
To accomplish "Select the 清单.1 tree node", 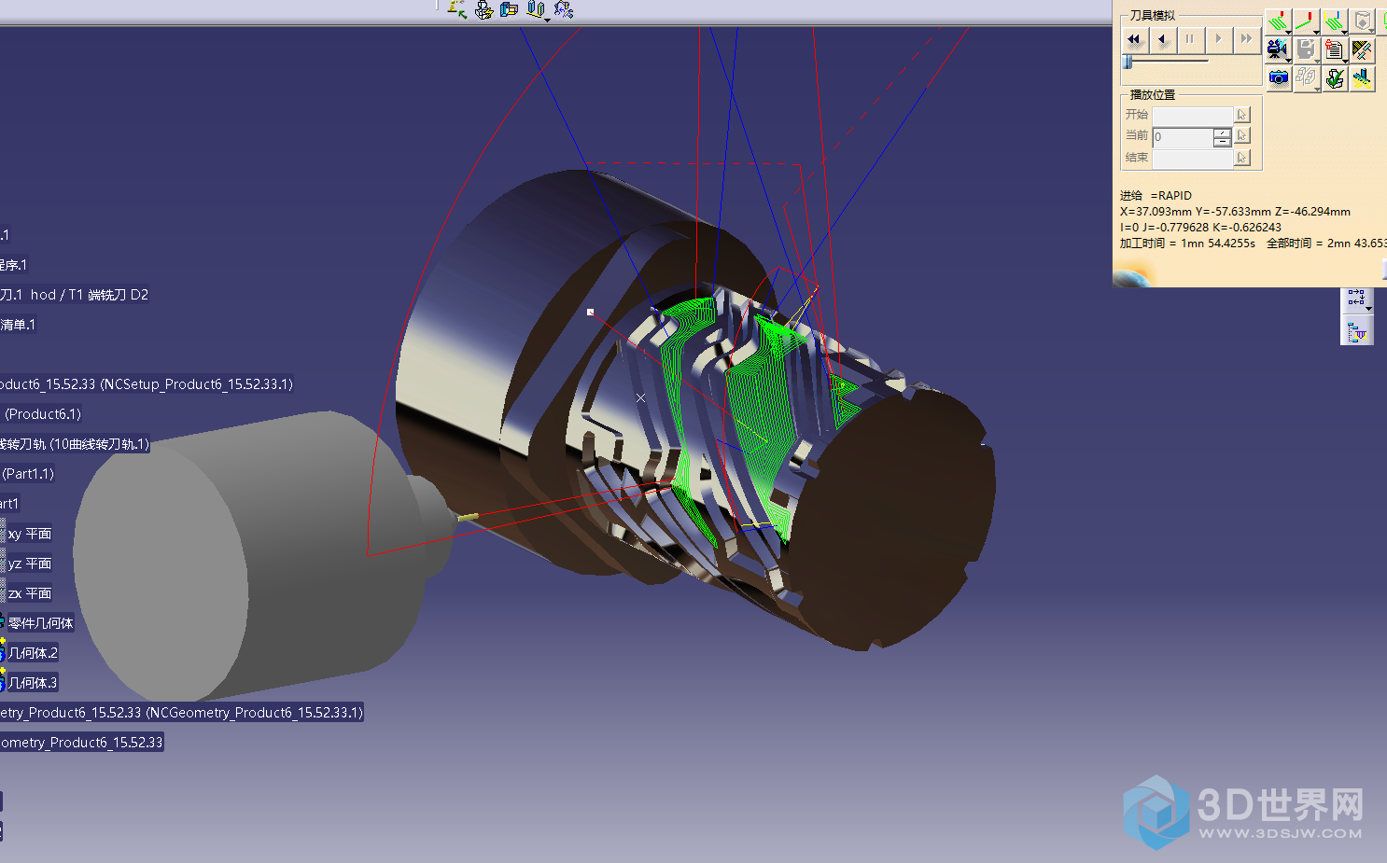I will tap(18, 325).
